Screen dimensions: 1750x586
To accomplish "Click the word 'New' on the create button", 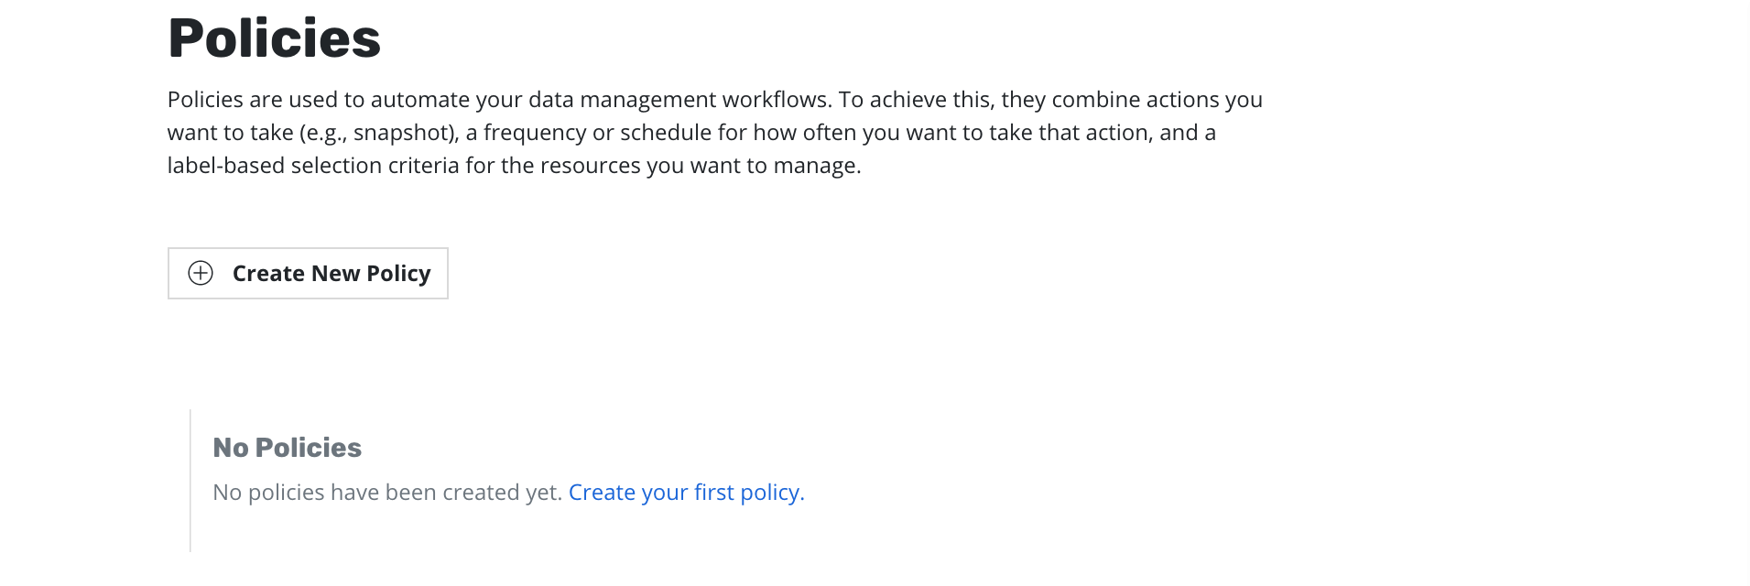I will pyautogui.click(x=335, y=274).
